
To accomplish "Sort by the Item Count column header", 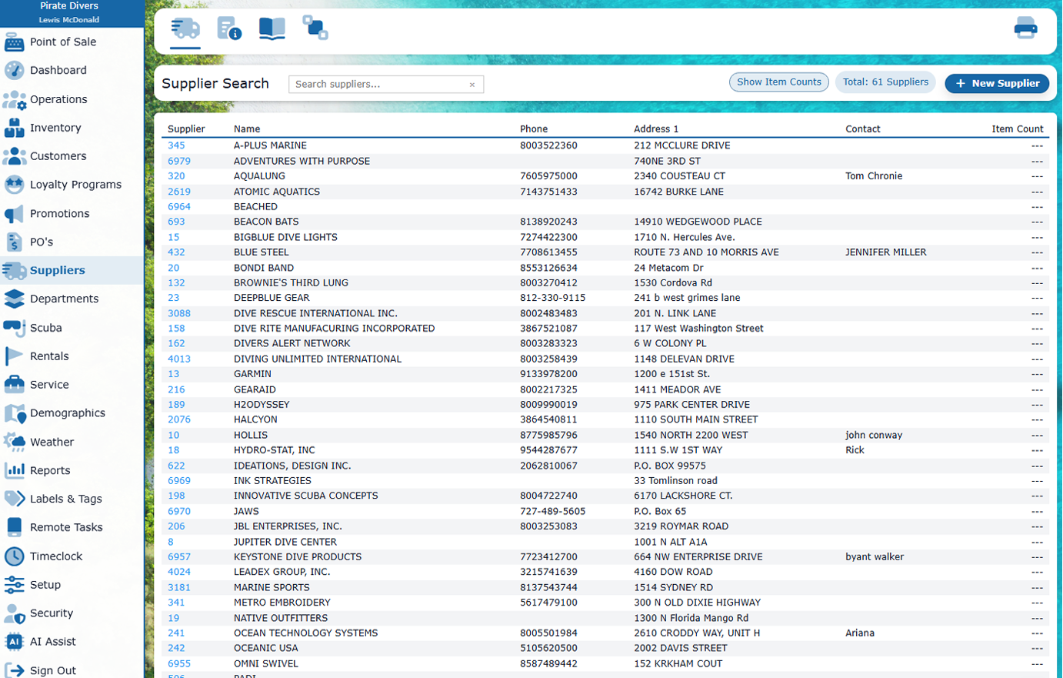I will click(x=1017, y=129).
